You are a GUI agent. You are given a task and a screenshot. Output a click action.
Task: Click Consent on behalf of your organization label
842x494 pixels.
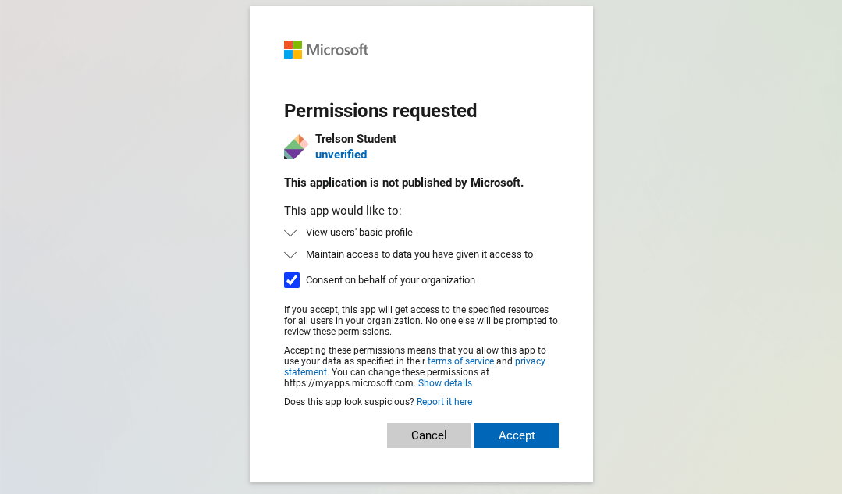click(x=390, y=280)
